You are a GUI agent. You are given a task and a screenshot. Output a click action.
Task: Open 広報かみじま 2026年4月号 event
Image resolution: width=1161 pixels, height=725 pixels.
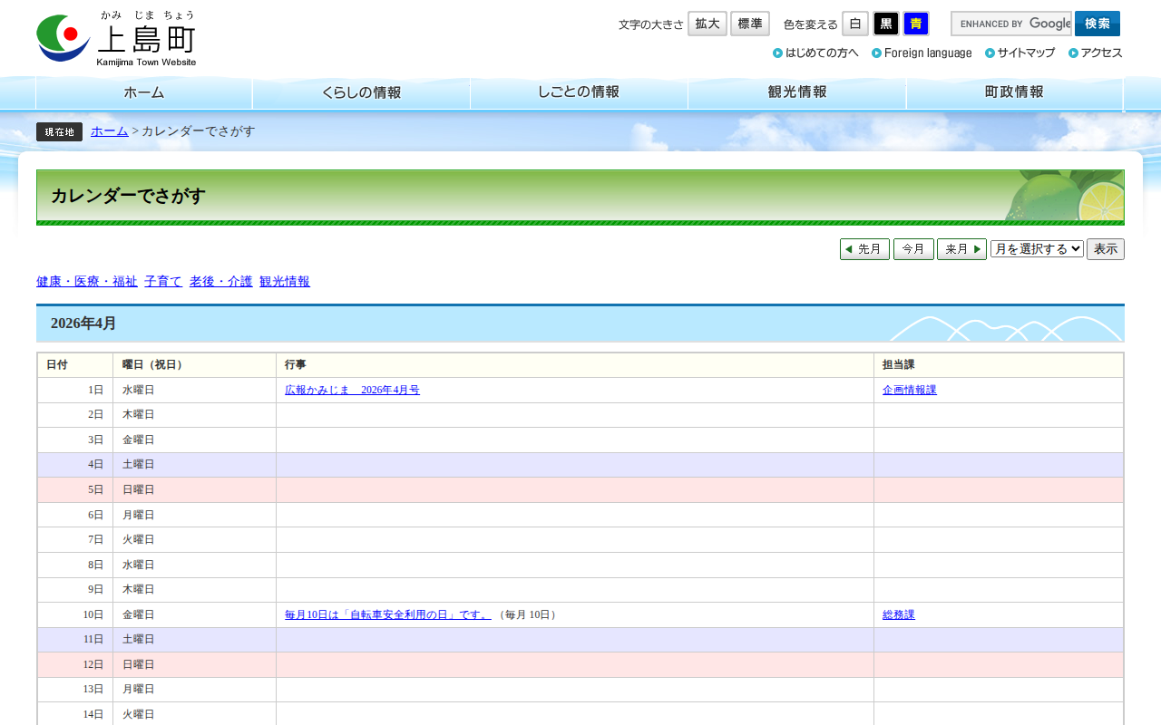tap(352, 391)
